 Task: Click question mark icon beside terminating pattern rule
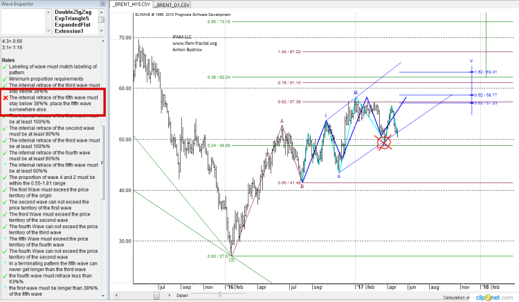(5, 263)
